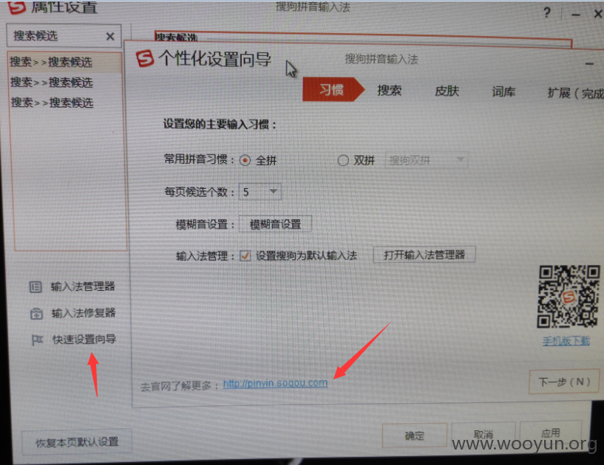The width and height of the screenshot is (604, 465).
Task: Switch to the 词库 wizard step
Action: [x=503, y=92]
